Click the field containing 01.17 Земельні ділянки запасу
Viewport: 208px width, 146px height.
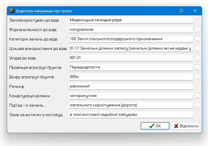coord(131,48)
